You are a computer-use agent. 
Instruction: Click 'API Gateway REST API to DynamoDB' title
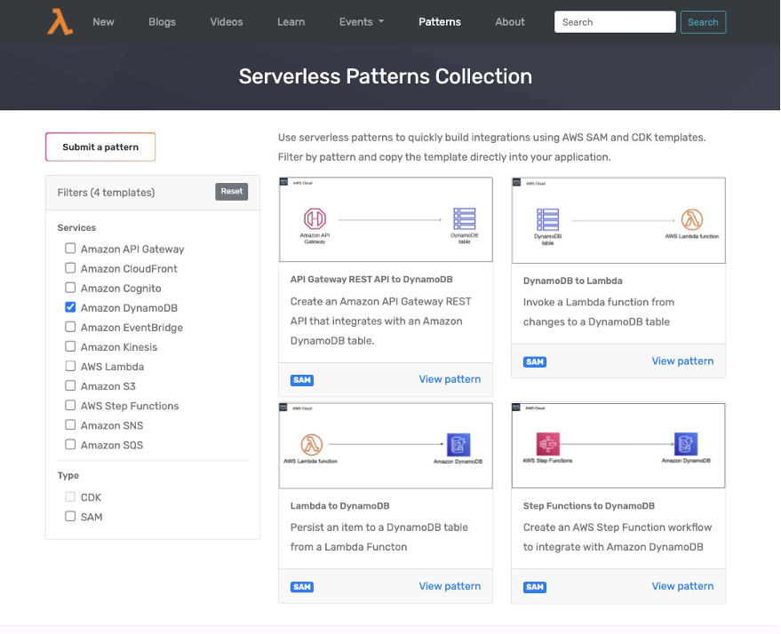point(371,280)
